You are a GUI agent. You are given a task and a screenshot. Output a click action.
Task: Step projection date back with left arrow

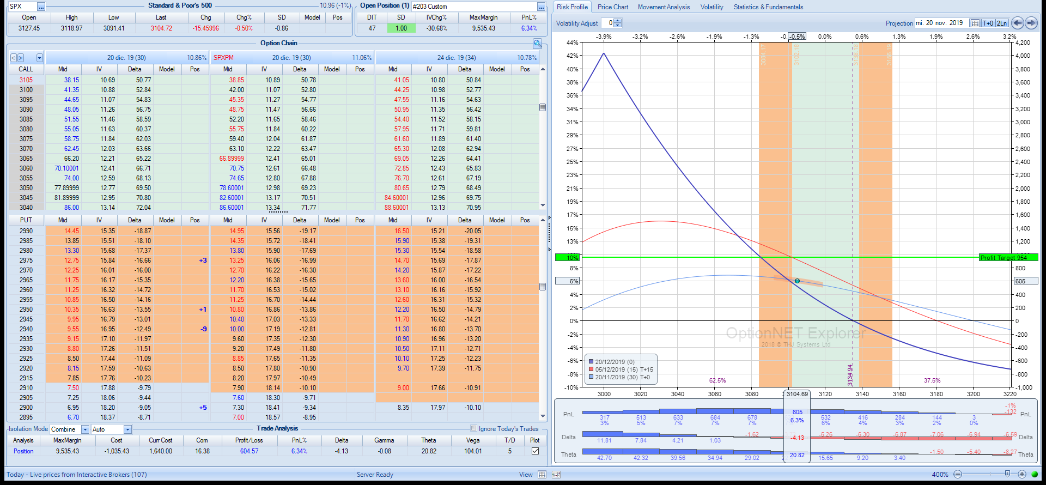[x=1017, y=23]
